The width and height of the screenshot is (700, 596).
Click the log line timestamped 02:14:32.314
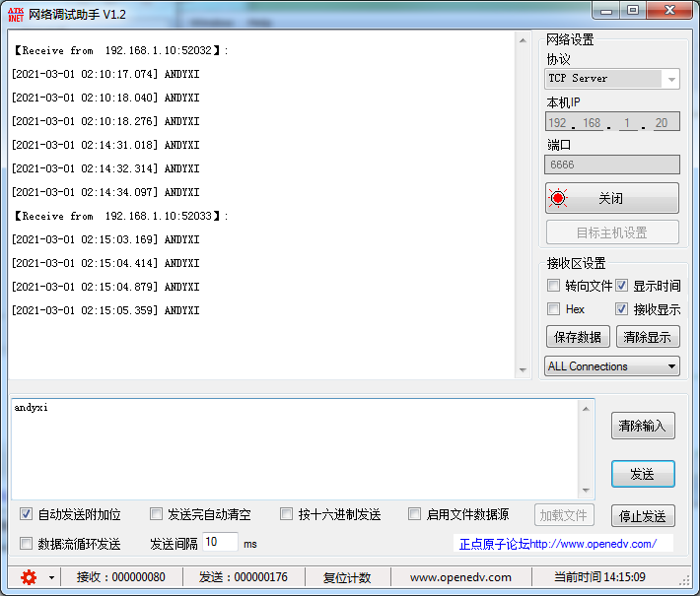(105, 168)
